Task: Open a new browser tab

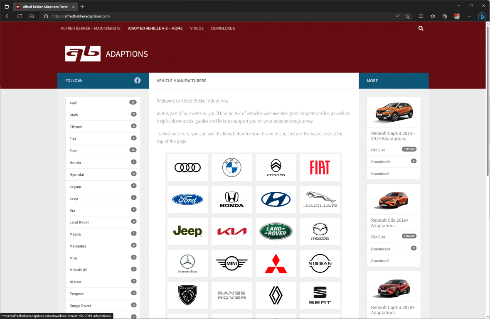Action: point(83,7)
